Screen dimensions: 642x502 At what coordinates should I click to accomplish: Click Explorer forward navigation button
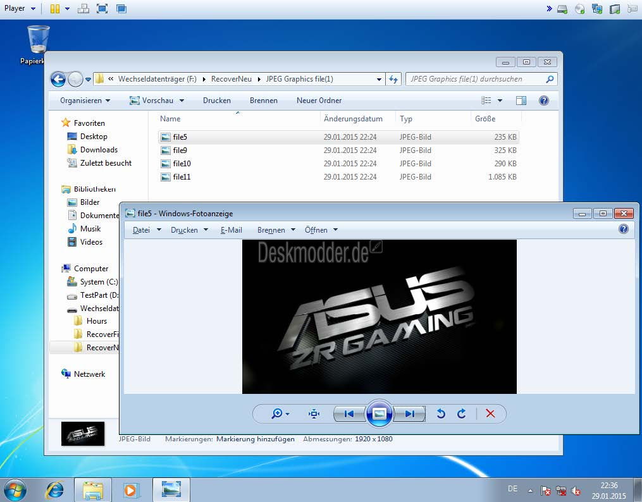pyautogui.click(x=75, y=79)
